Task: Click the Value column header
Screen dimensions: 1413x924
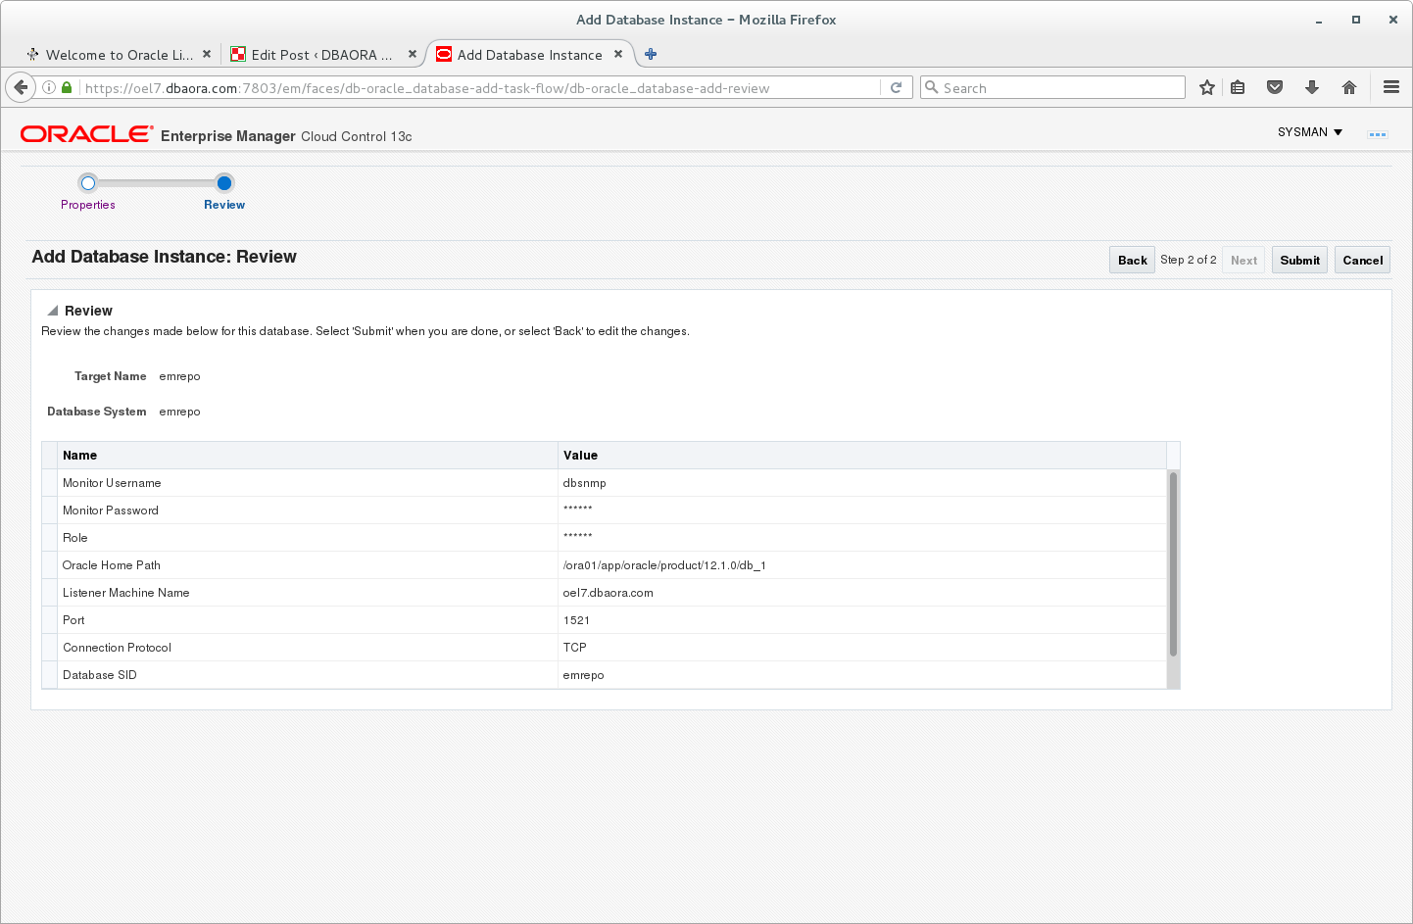Action: [862, 456]
